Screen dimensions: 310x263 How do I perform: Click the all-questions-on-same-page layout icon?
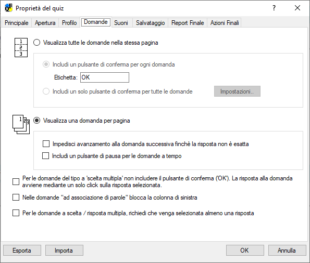pos(21,47)
